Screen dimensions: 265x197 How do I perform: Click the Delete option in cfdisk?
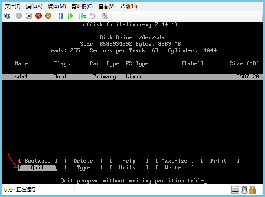point(83,161)
